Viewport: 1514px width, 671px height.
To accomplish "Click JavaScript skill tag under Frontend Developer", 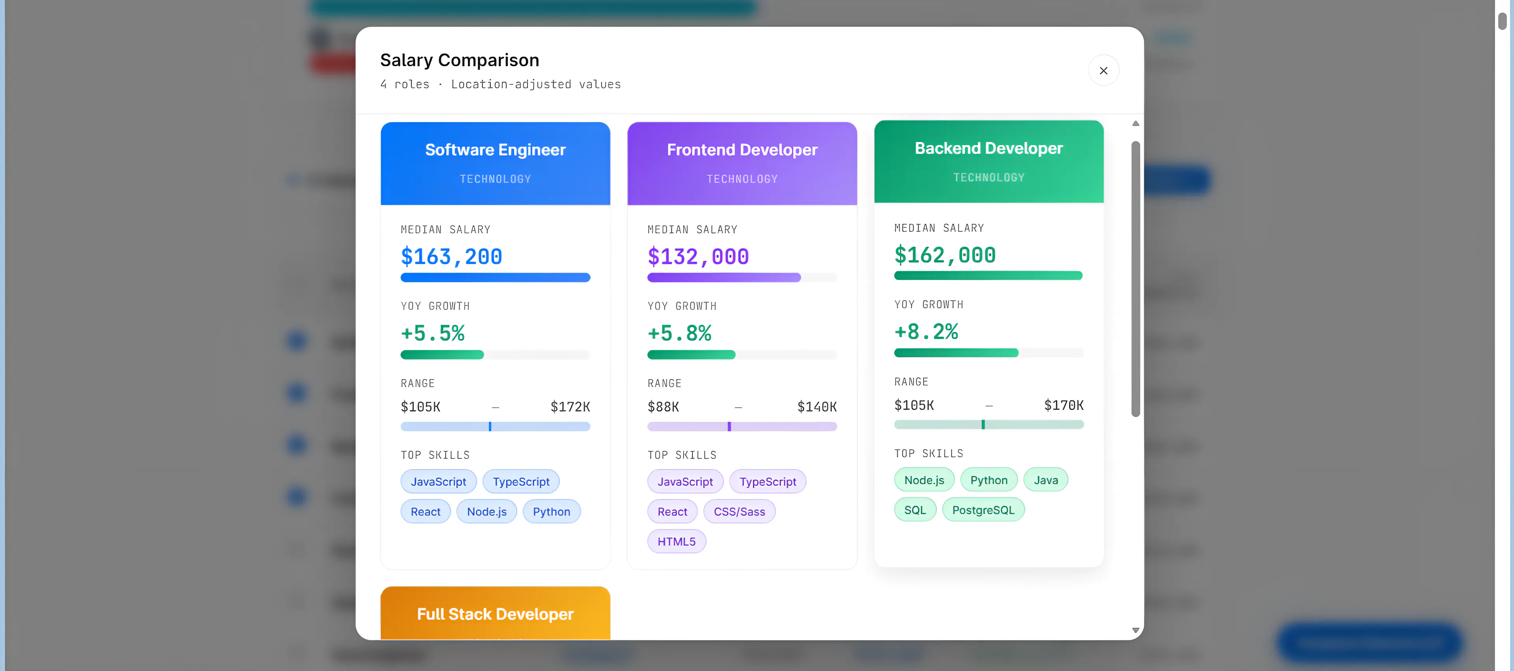I will (x=685, y=481).
